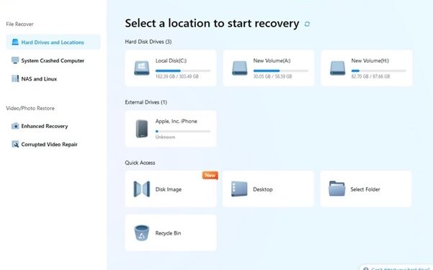Click the New Volume(A:) usage bar
The width and height of the screenshot is (433, 270).
coord(281,71)
